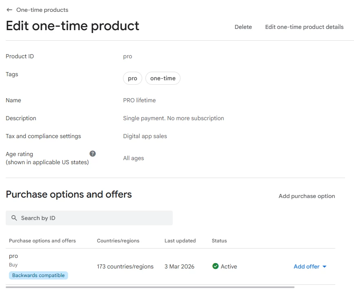Open Edit one-time product details
The width and height of the screenshot is (354, 297).
pyautogui.click(x=304, y=27)
